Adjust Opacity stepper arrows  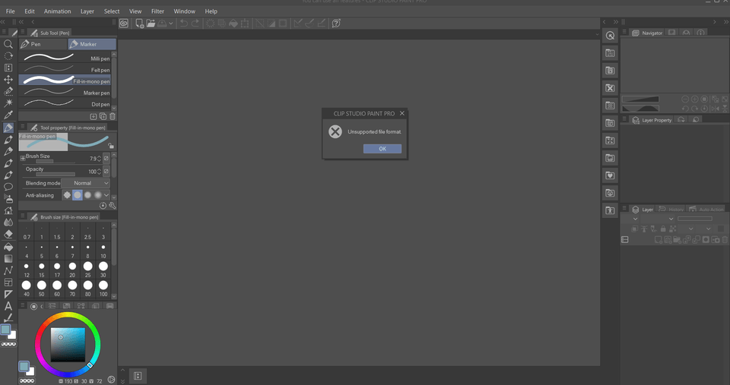tap(99, 172)
